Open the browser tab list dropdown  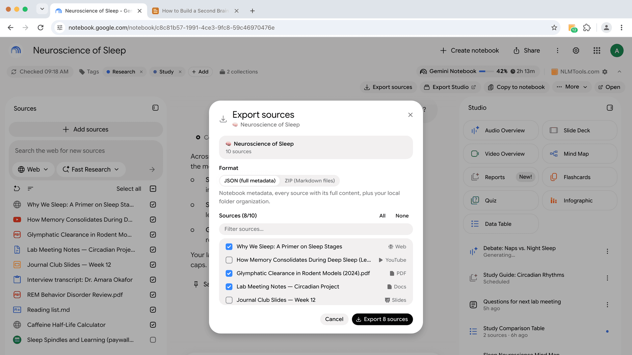pyautogui.click(x=42, y=9)
